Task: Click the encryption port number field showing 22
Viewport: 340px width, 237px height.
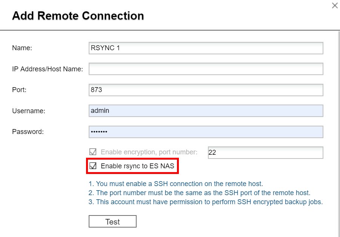Action: click(265, 152)
